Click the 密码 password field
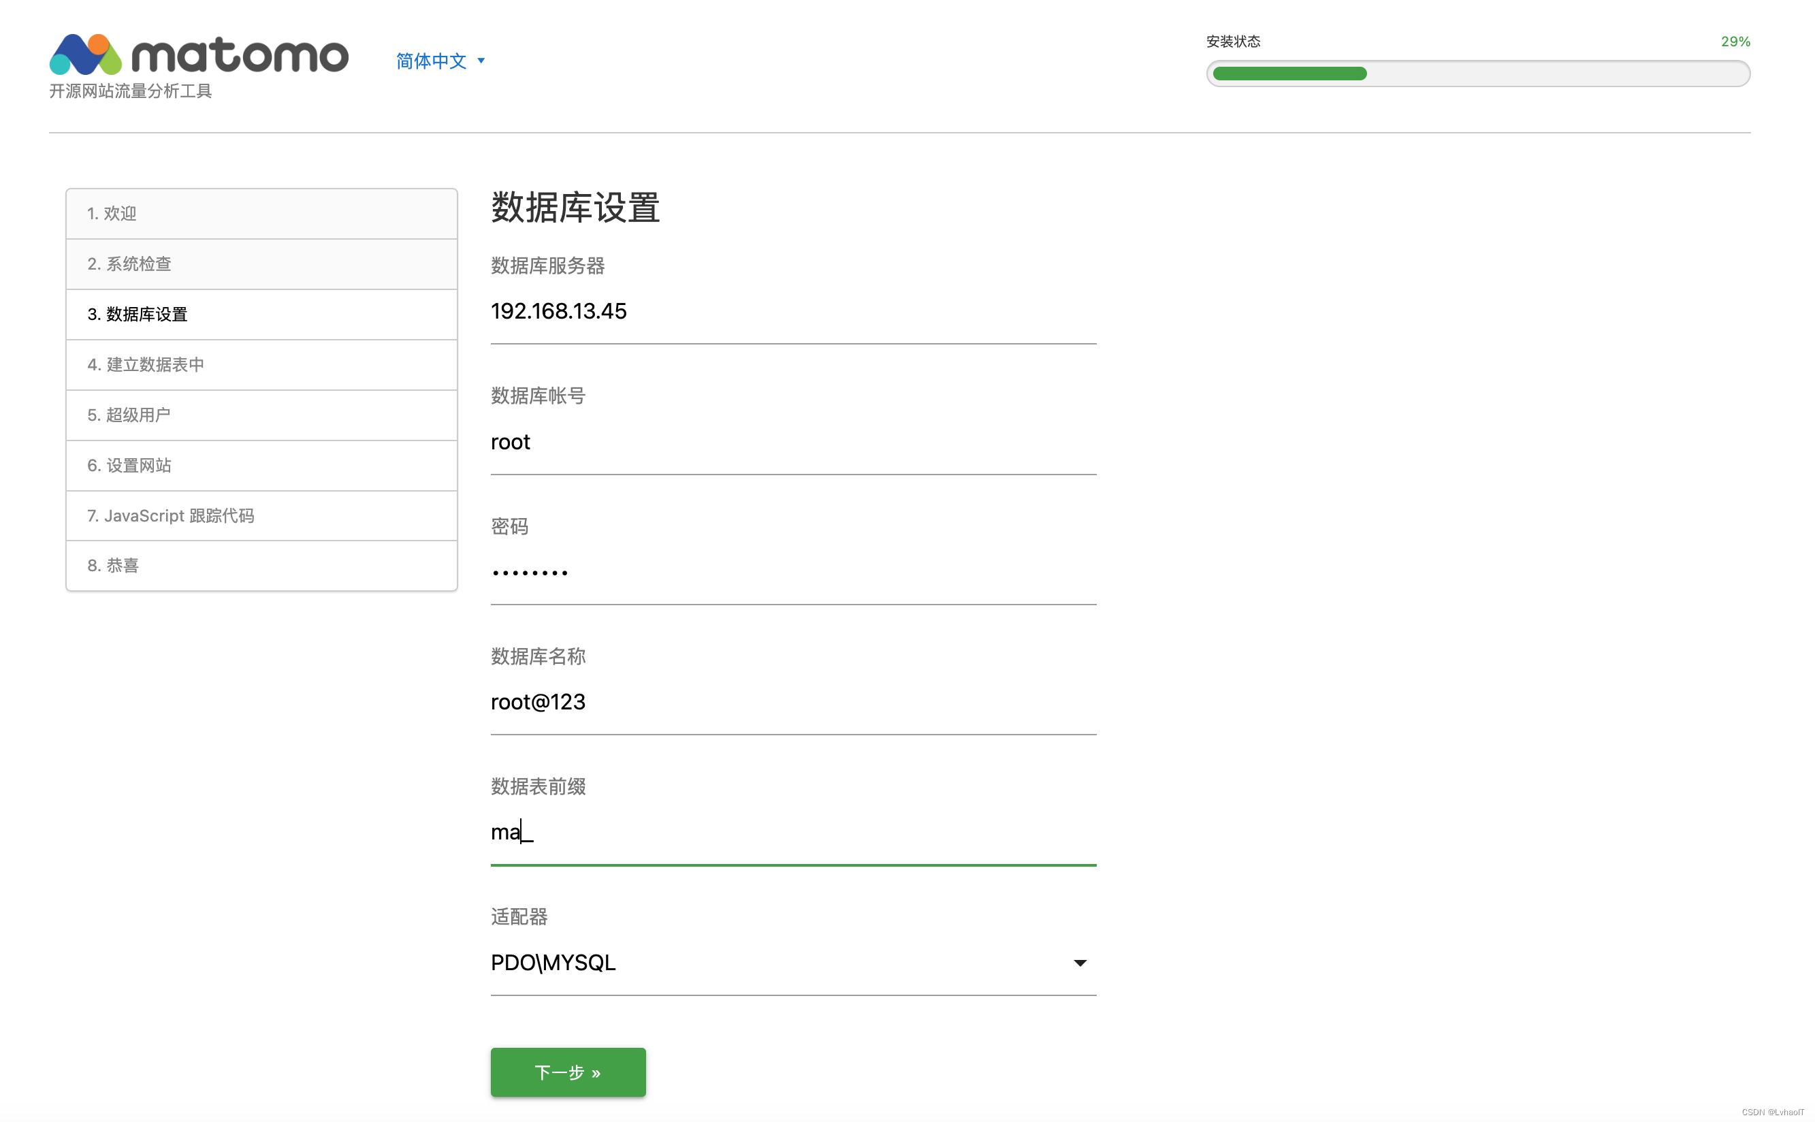 pos(793,573)
